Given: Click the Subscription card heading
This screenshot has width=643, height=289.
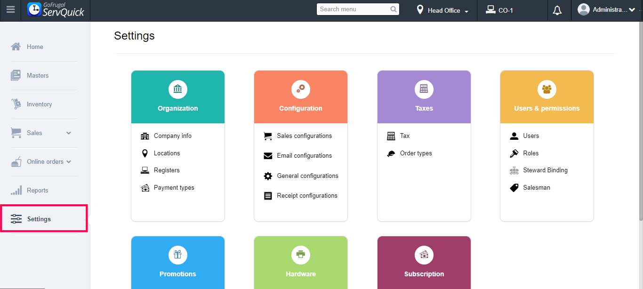Looking at the screenshot, I should click(424, 274).
